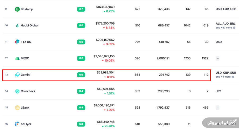Click bitFlyer volume $68,340,748

click(106, 122)
